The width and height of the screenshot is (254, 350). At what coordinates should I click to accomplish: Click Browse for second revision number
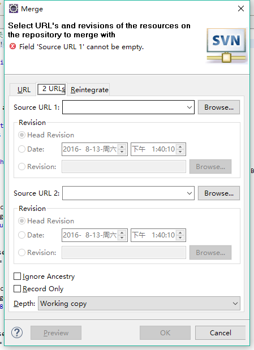tap(210, 252)
